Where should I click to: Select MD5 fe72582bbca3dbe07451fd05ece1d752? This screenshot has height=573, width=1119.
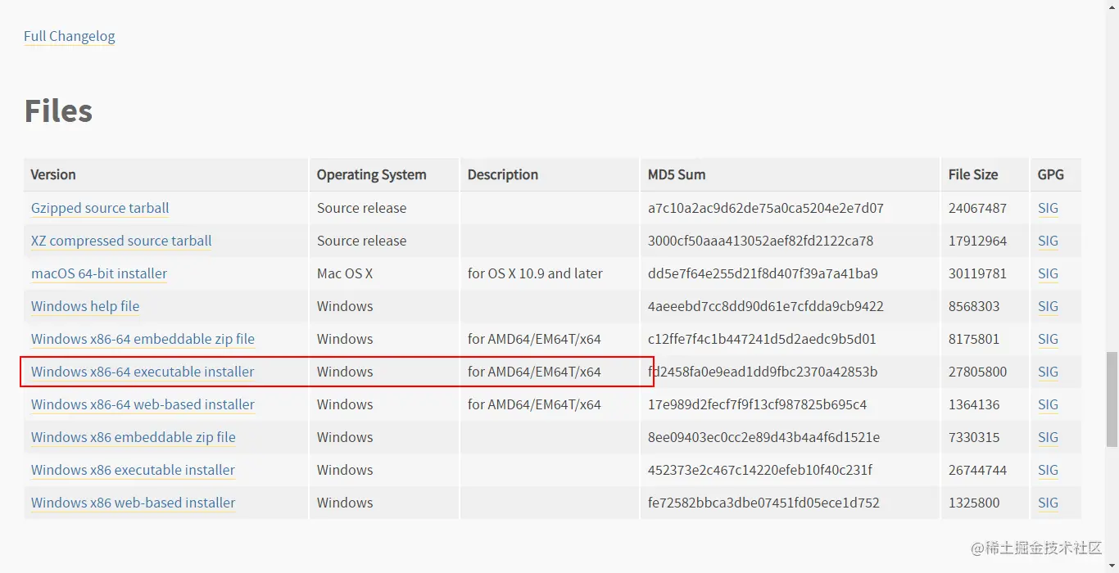click(763, 503)
